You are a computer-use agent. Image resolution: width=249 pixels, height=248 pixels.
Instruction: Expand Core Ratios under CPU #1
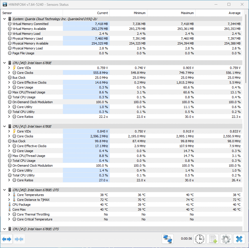9,180
